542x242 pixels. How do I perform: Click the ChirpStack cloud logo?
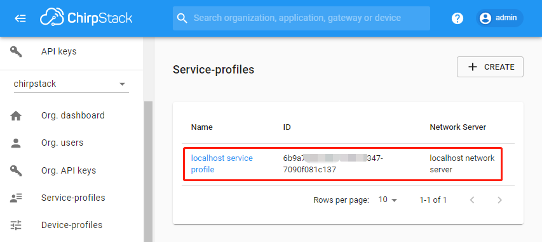pyautogui.click(x=52, y=18)
